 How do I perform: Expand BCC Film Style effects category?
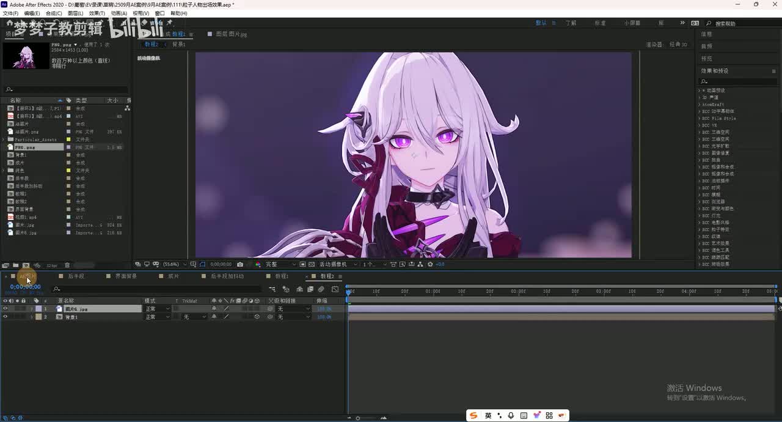click(x=699, y=118)
